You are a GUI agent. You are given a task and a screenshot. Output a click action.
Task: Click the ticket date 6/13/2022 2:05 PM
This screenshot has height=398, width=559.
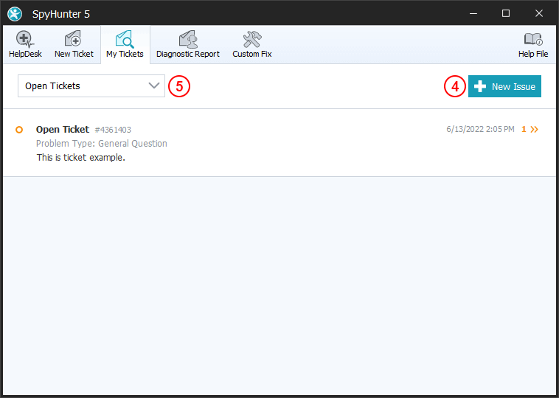480,130
